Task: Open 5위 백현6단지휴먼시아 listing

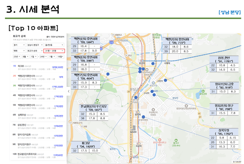Action: pos(38,107)
